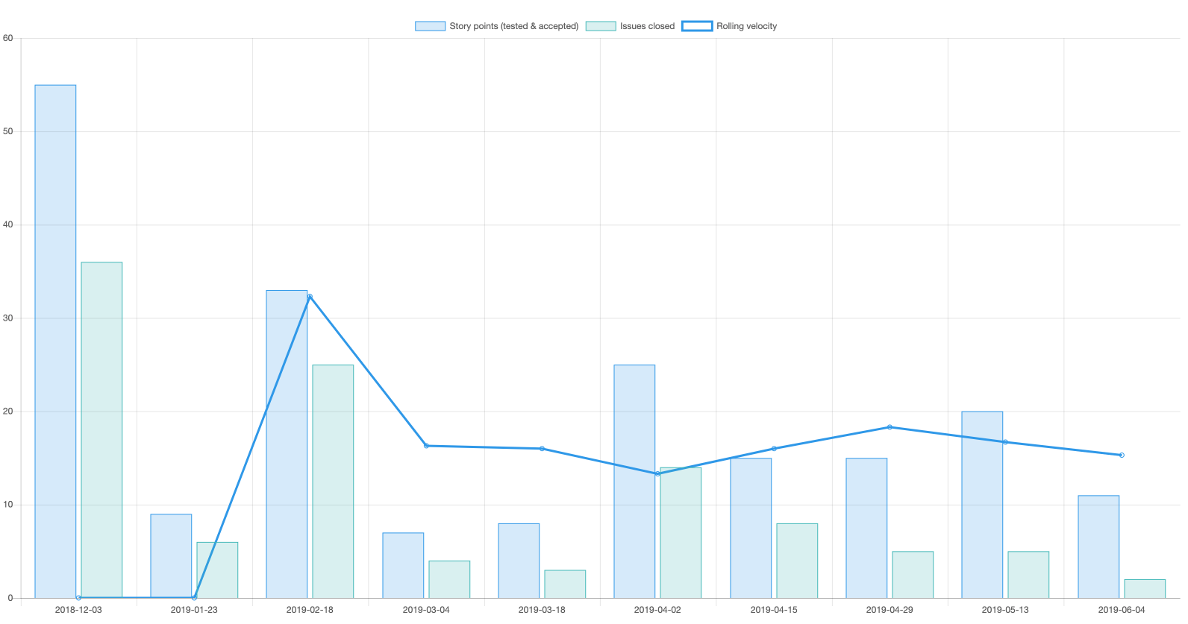Click the y-axis value 10
This screenshot has height=624, width=1188.
point(8,505)
